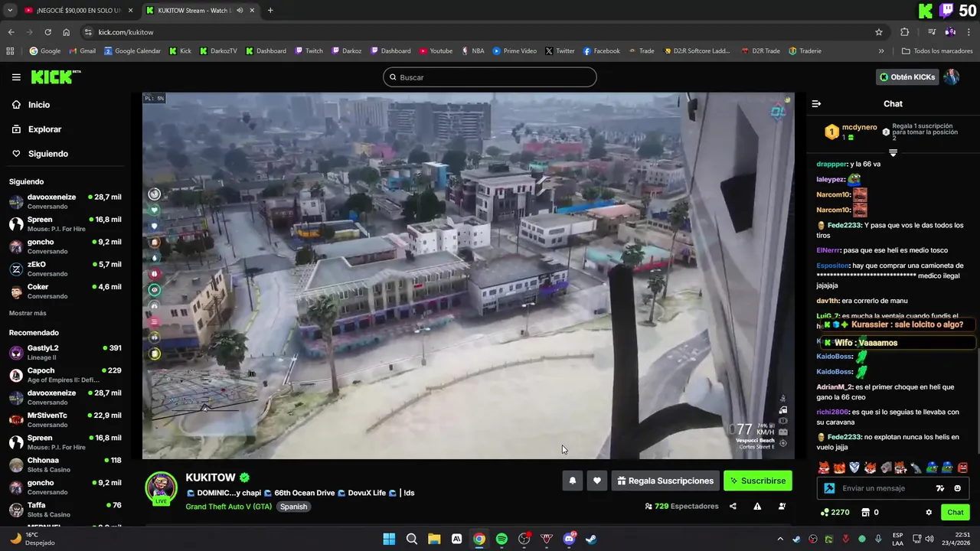Follow KUKITOW with the heart button
Viewport: 980px width, 551px height.
point(597,481)
